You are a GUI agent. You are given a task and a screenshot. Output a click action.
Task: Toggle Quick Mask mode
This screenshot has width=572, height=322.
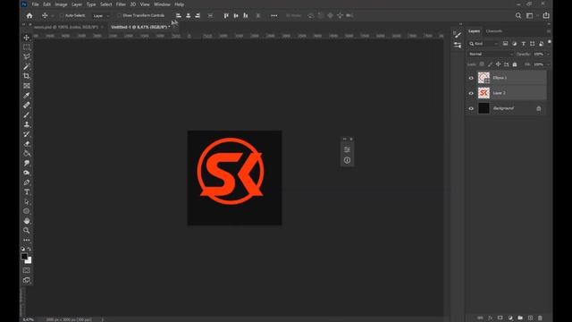coord(27,270)
